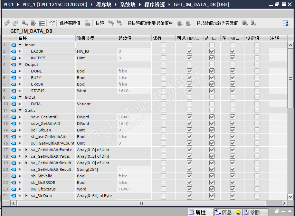
Task: Click the tag icon in LADDR row
Action: [x=13, y=51]
